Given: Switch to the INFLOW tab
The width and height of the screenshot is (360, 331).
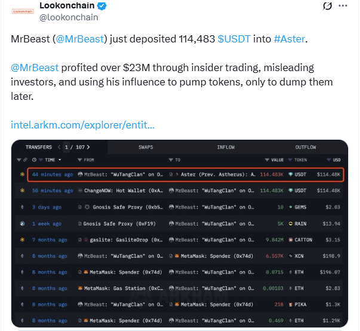Looking at the screenshot, I should click(226, 147).
